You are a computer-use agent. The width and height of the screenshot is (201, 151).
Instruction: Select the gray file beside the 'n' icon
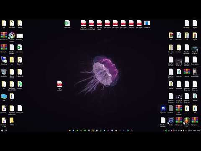coord(171,108)
